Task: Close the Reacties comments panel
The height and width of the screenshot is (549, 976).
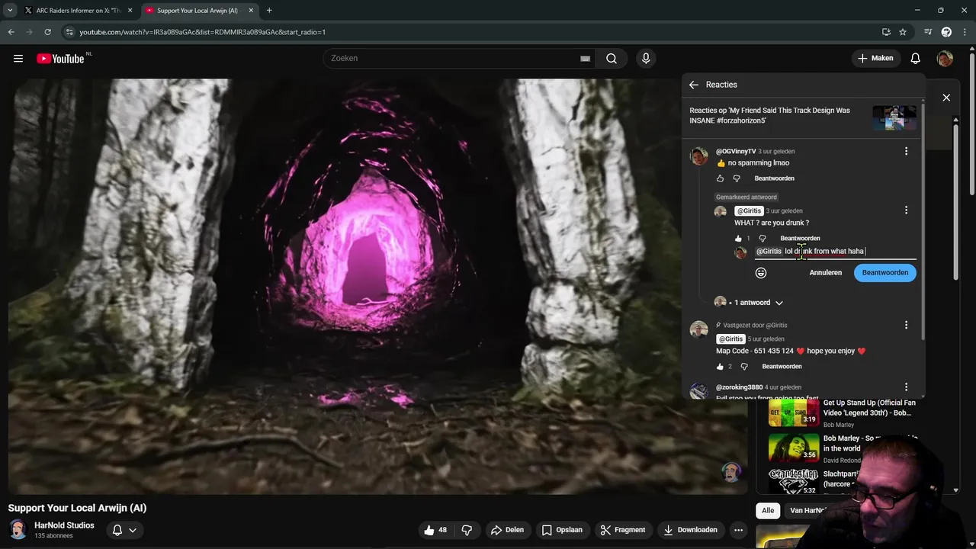Action: pyautogui.click(x=946, y=98)
